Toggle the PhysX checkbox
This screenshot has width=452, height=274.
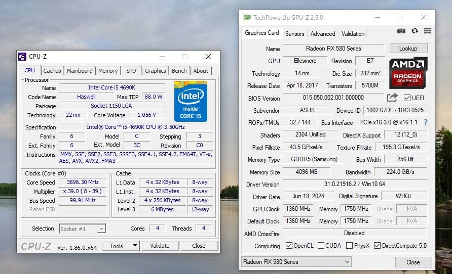coord(349,246)
